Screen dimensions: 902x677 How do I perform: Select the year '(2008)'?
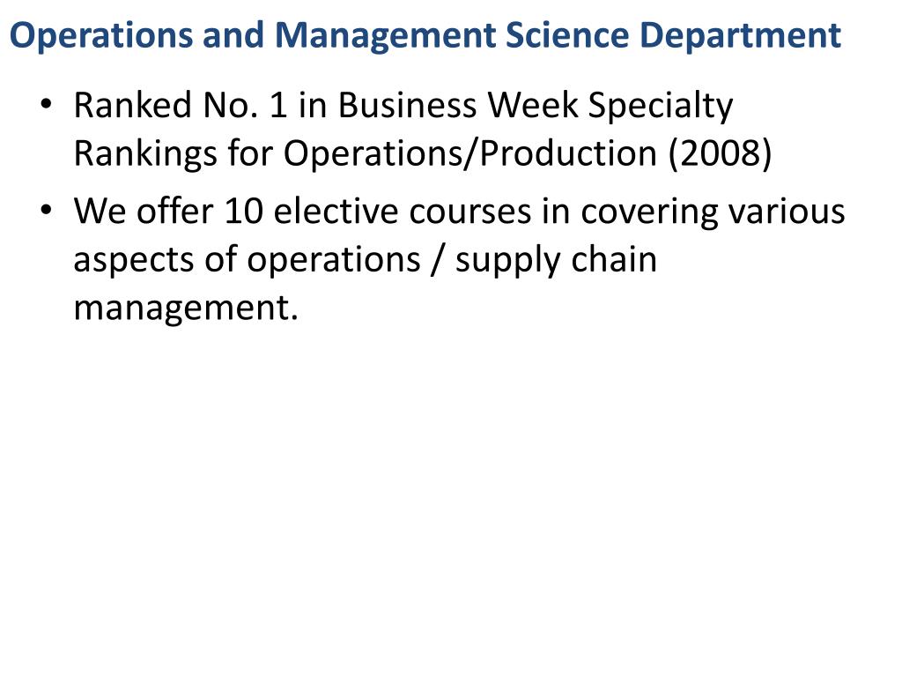(720, 154)
